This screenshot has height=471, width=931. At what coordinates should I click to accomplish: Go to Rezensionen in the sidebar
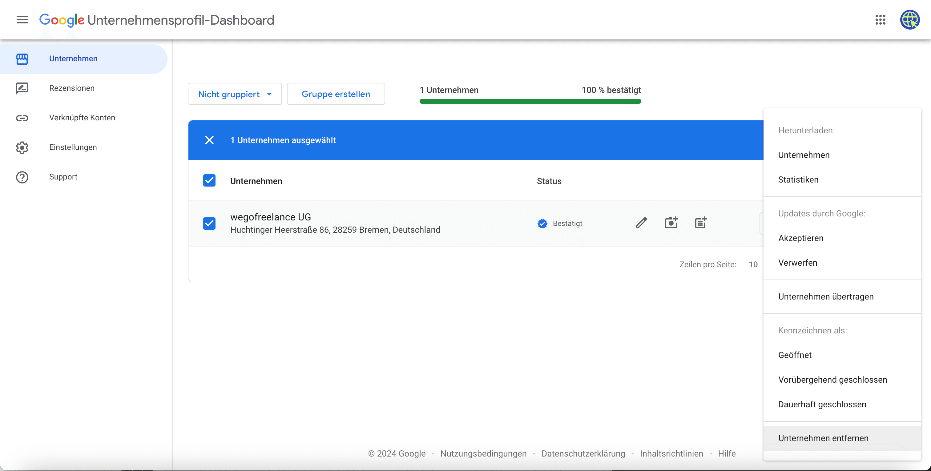coord(84,88)
